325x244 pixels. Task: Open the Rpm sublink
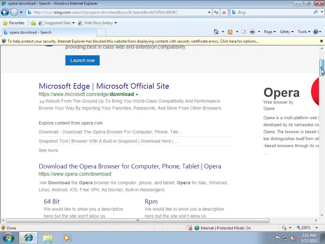[x=151, y=201]
